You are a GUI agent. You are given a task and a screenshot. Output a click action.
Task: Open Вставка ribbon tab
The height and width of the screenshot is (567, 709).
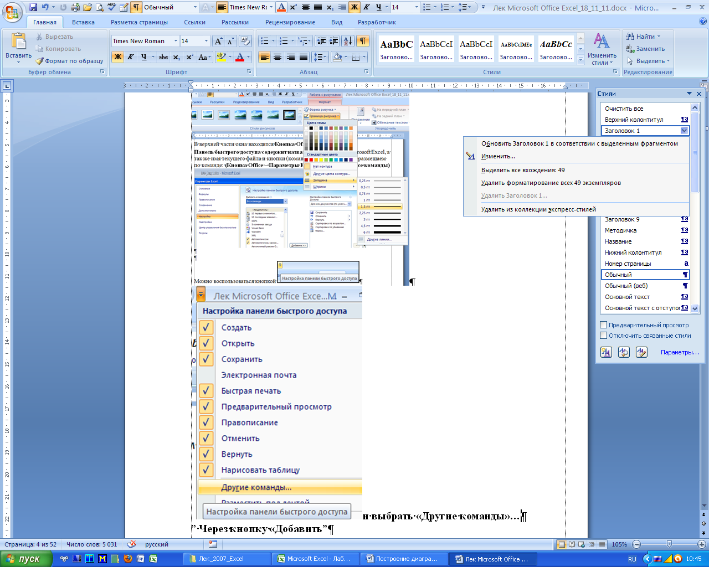tap(83, 22)
